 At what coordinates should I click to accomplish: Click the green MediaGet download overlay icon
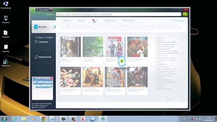click(x=122, y=61)
